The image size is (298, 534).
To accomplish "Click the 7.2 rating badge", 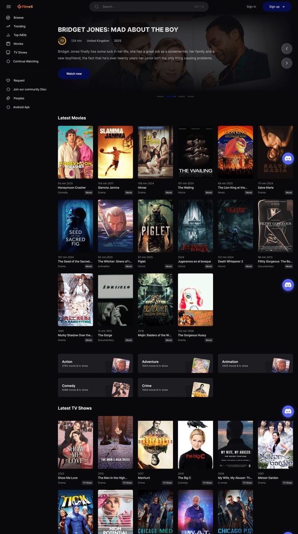I will [62, 40].
